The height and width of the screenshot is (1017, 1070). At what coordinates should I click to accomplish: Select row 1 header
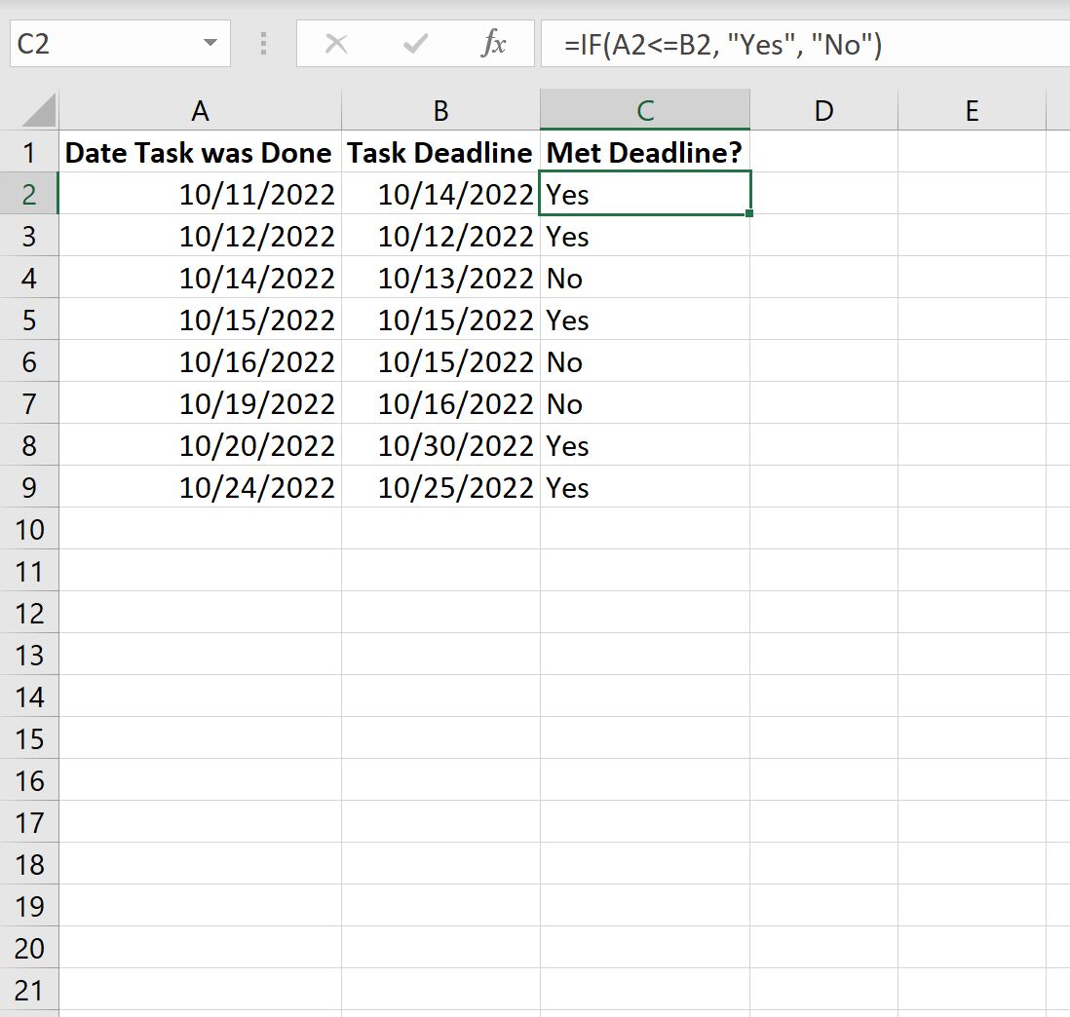[30, 152]
